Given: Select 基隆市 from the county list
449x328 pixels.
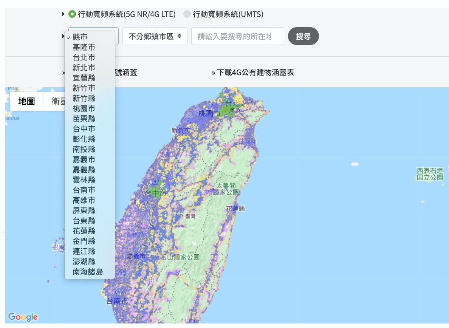Looking at the screenshot, I should pos(90,47).
